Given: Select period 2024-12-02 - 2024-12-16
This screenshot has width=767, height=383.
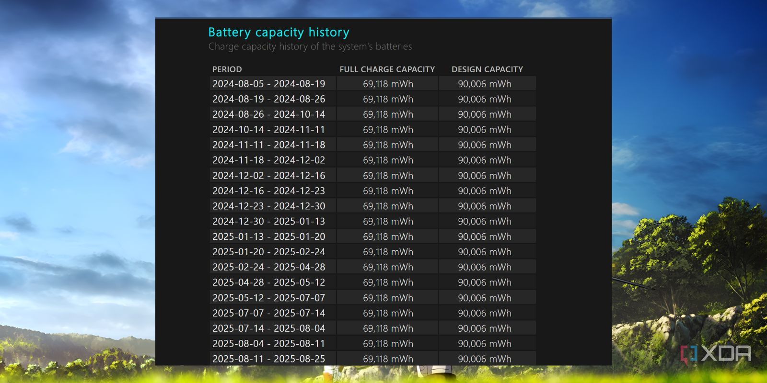Looking at the screenshot, I should tap(269, 176).
